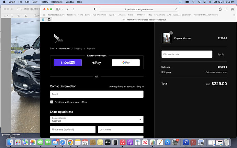Click the Siri icon in menu bar

tap(210, 2)
